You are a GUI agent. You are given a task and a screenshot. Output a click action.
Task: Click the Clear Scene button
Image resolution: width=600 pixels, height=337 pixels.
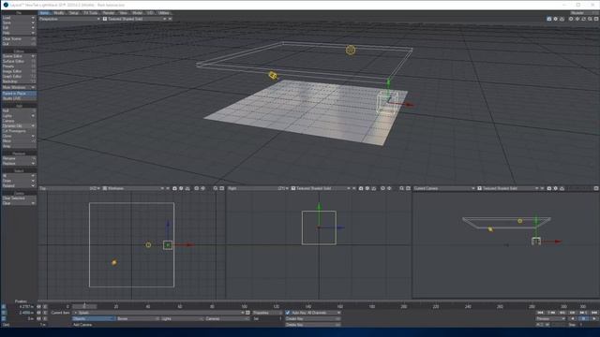(19, 38)
